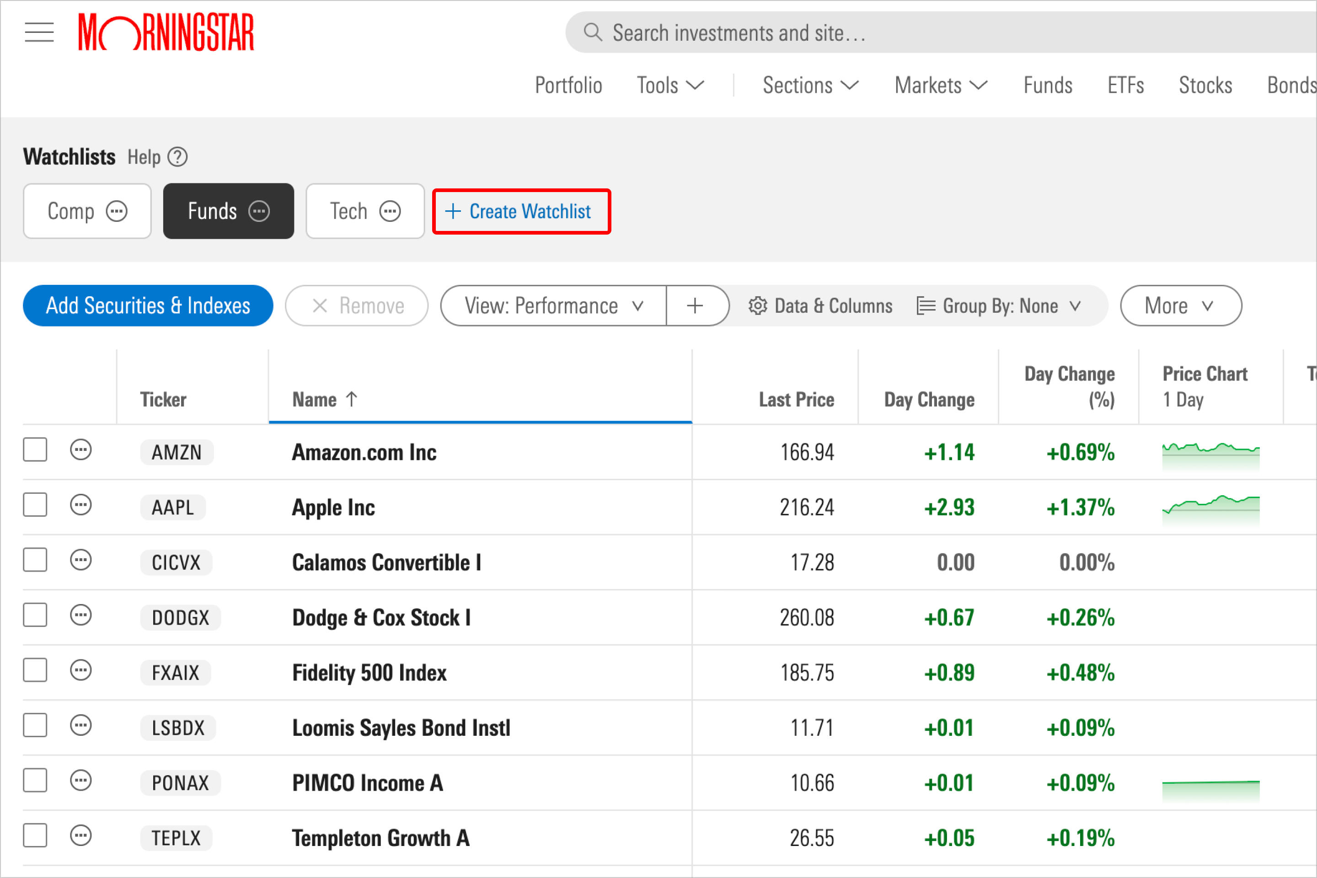Select the checkbox for Dodge & Cox row
The width and height of the screenshot is (1317, 878).
pyautogui.click(x=34, y=616)
